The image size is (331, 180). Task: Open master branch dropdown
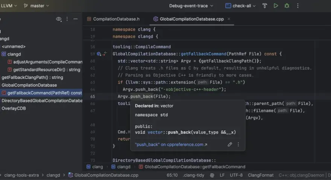(x=36, y=6)
